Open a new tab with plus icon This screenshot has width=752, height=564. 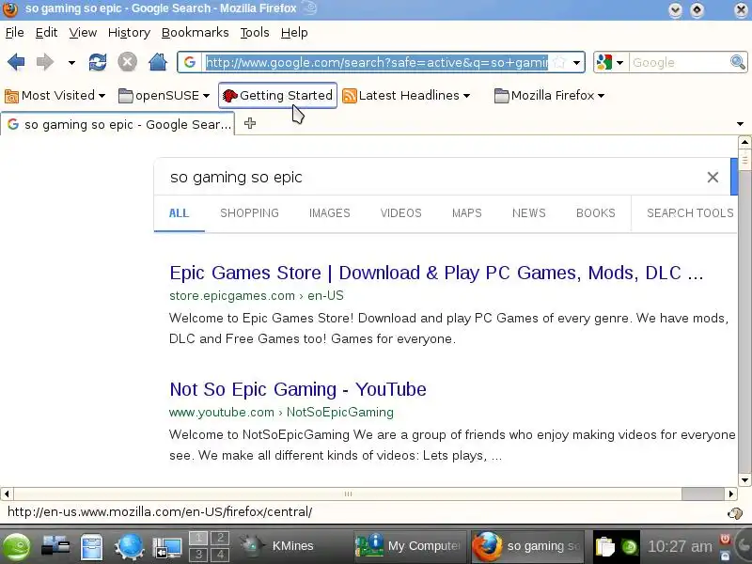pyautogui.click(x=250, y=124)
